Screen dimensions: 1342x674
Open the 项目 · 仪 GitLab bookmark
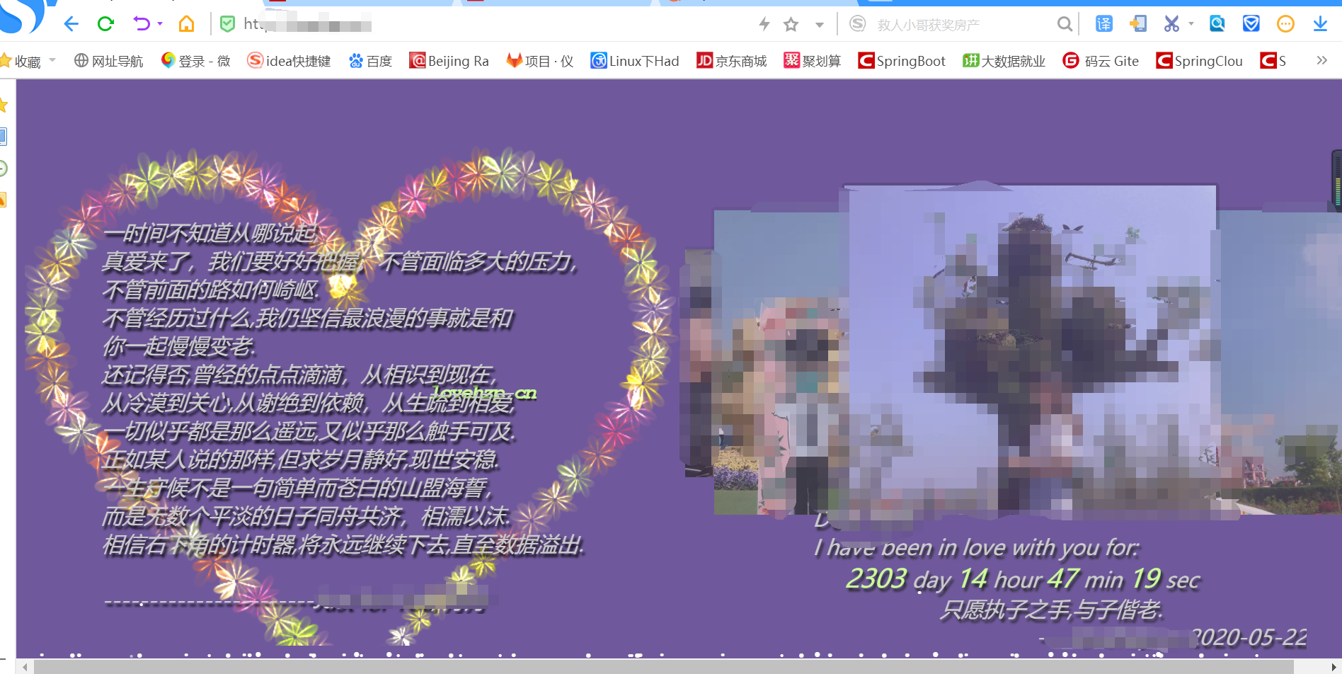pos(540,61)
